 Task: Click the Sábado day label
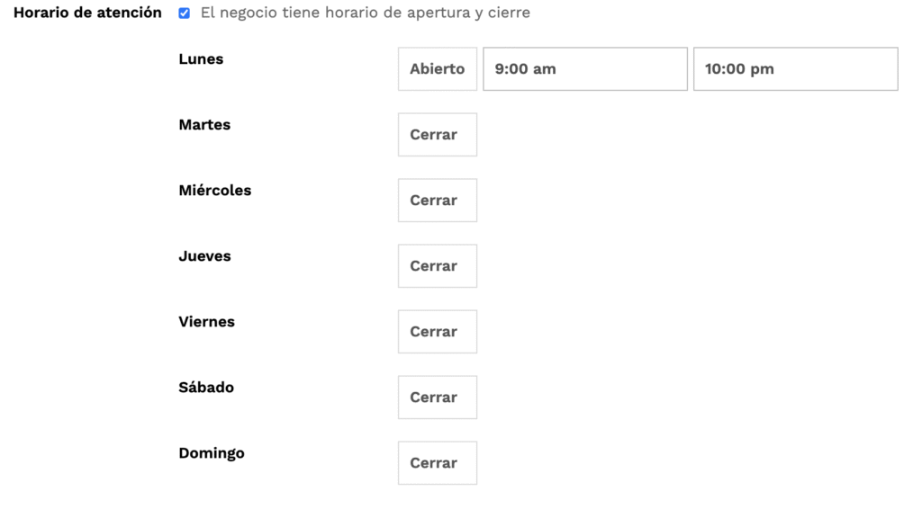206,388
